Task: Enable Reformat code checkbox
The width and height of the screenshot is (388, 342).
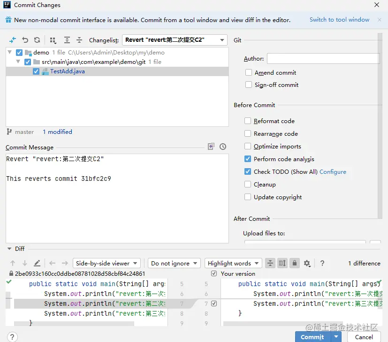Action: pos(248,121)
